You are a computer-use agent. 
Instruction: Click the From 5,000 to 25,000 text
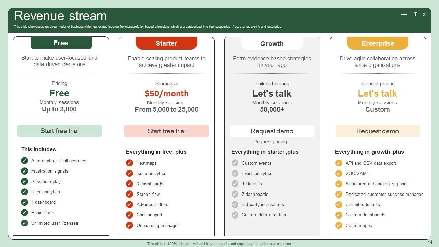coord(167,109)
